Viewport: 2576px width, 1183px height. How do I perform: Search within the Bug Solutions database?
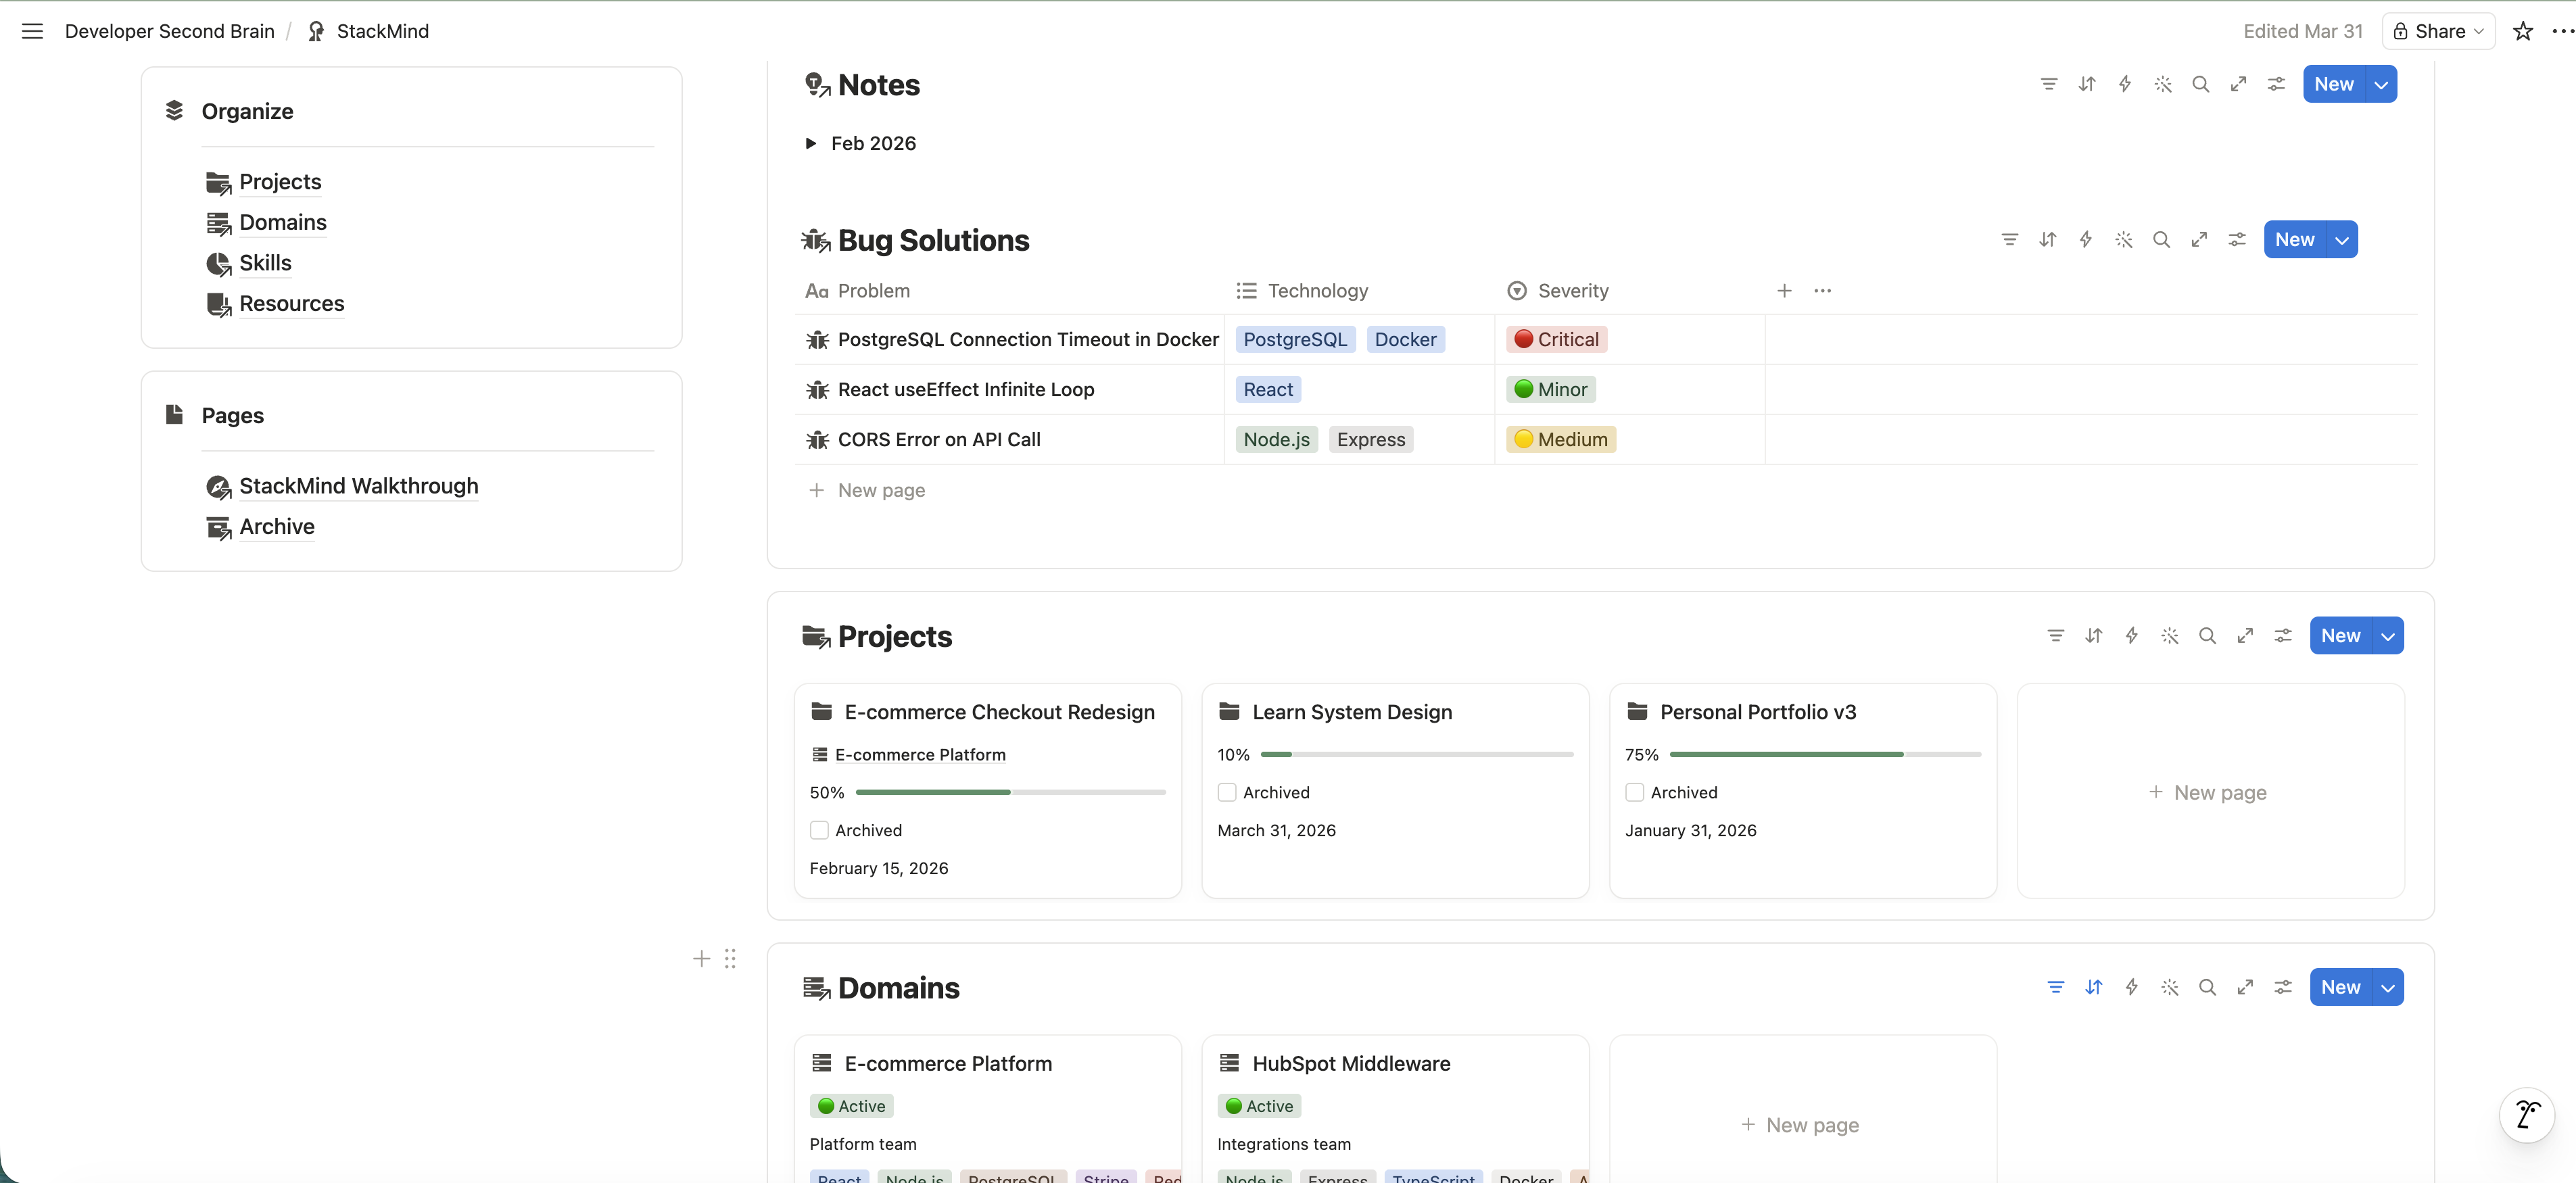pos(2162,239)
